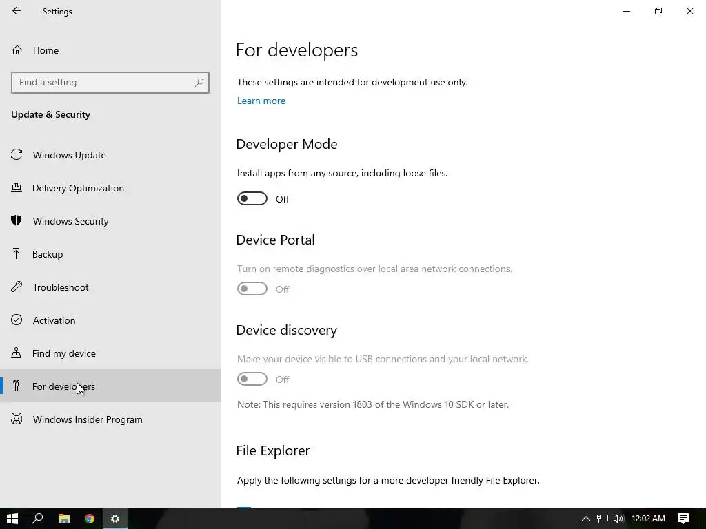Viewport: 706px width, 529px height.
Task: Turn on Developer Mode toggle
Action: [252, 198]
